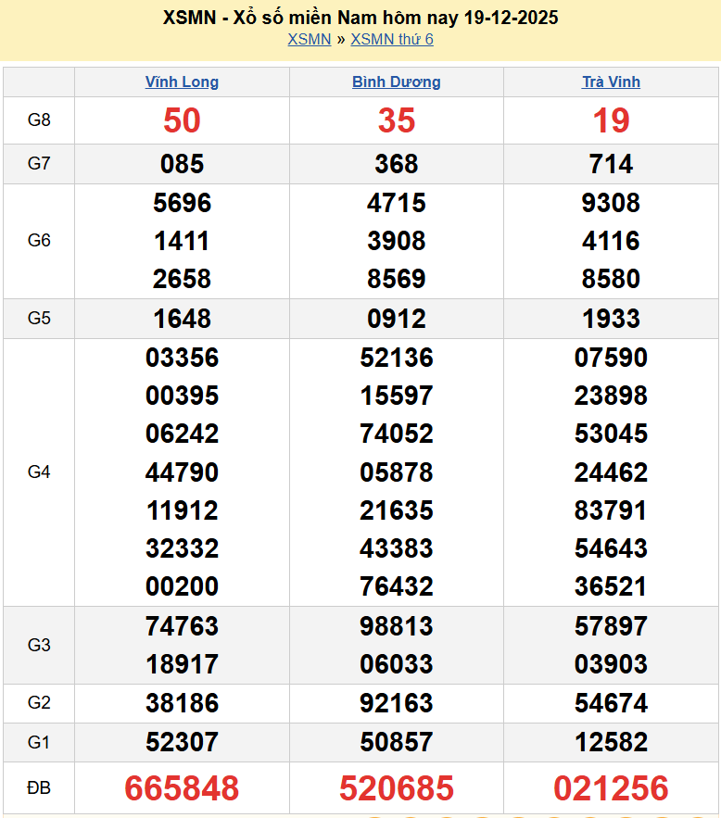This screenshot has width=721, height=818.
Task: Select Bình Dương G8 number 35
Action: 396,120
